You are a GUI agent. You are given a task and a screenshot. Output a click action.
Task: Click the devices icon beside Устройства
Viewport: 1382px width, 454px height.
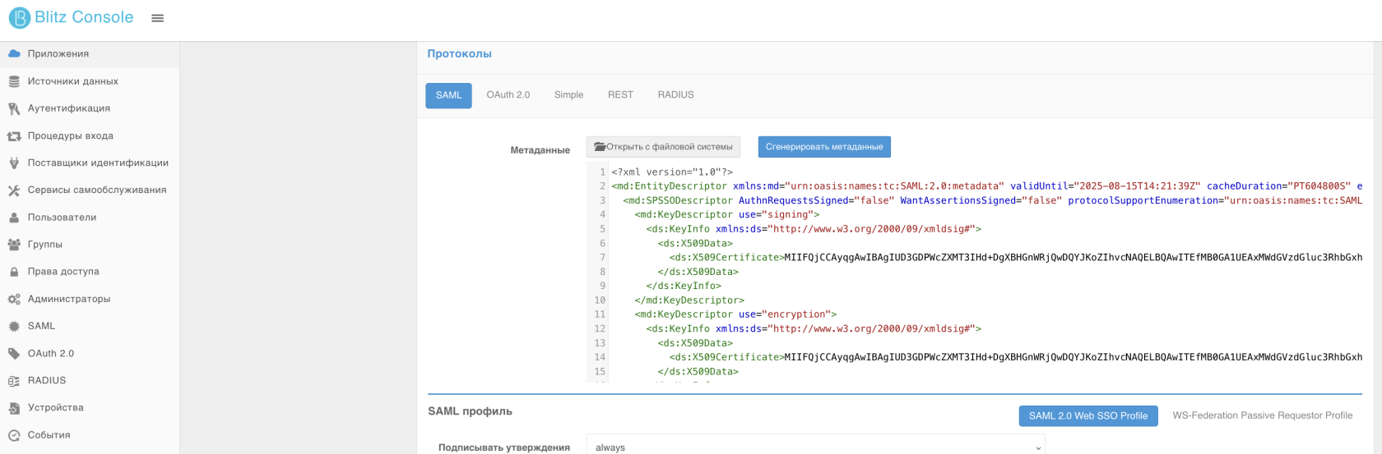pos(14,408)
